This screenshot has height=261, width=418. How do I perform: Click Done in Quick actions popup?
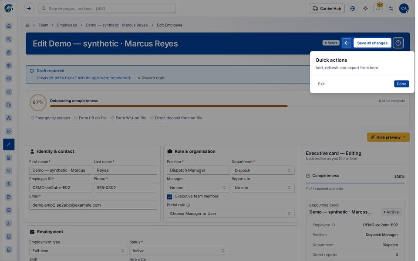[x=401, y=84]
